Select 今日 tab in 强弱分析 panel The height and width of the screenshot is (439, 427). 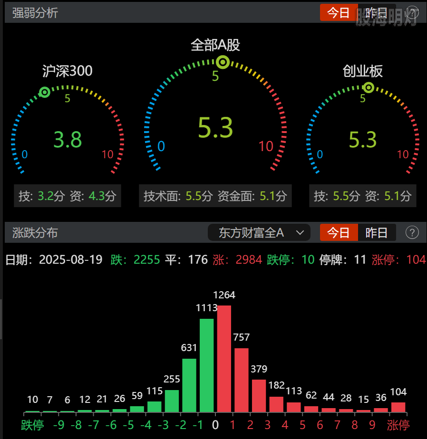click(x=339, y=13)
